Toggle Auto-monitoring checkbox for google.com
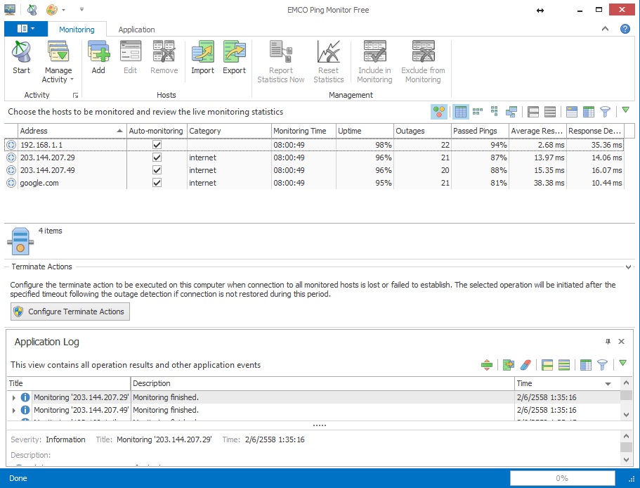640x488 pixels. 157,183
